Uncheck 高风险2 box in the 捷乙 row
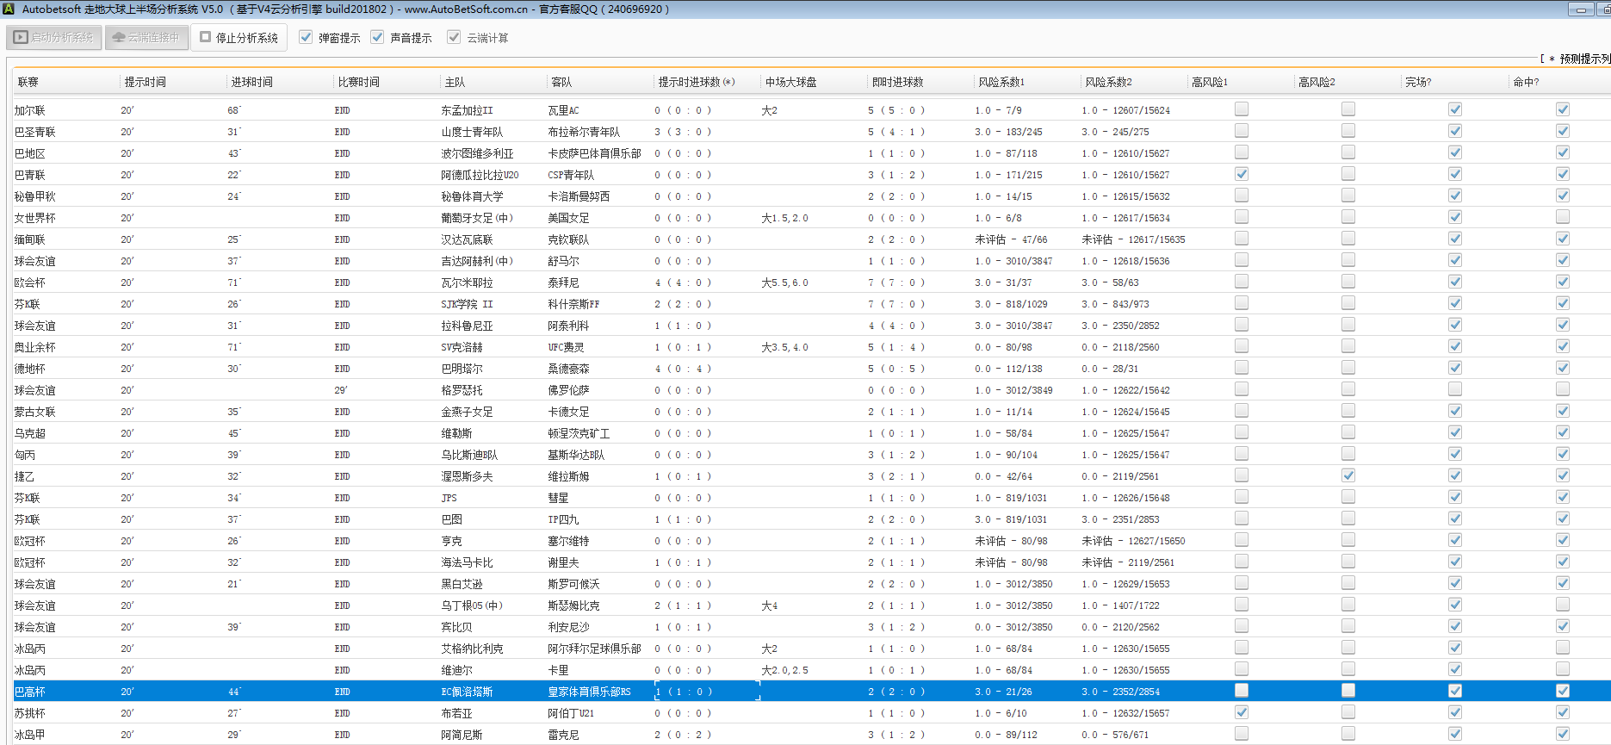The image size is (1611, 745). (1348, 475)
